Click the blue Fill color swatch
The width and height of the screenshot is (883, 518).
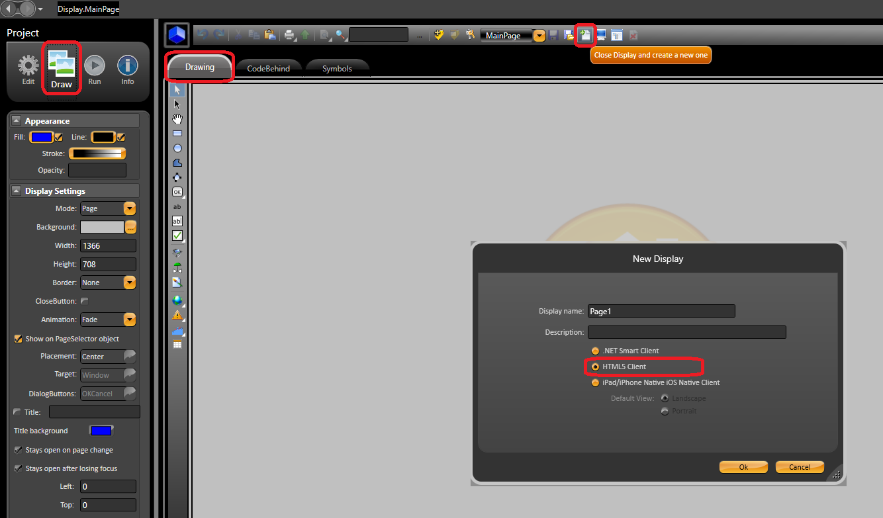coord(42,138)
